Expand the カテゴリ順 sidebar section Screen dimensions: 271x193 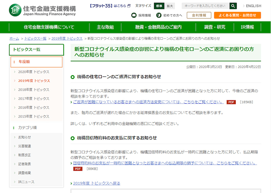(x=37, y=128)
